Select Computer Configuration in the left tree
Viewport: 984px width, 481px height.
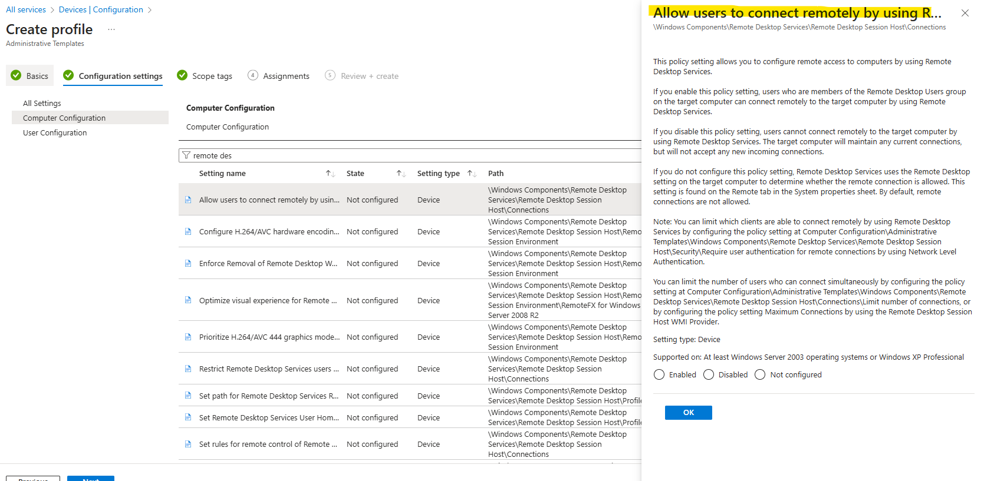pos(90,118)
